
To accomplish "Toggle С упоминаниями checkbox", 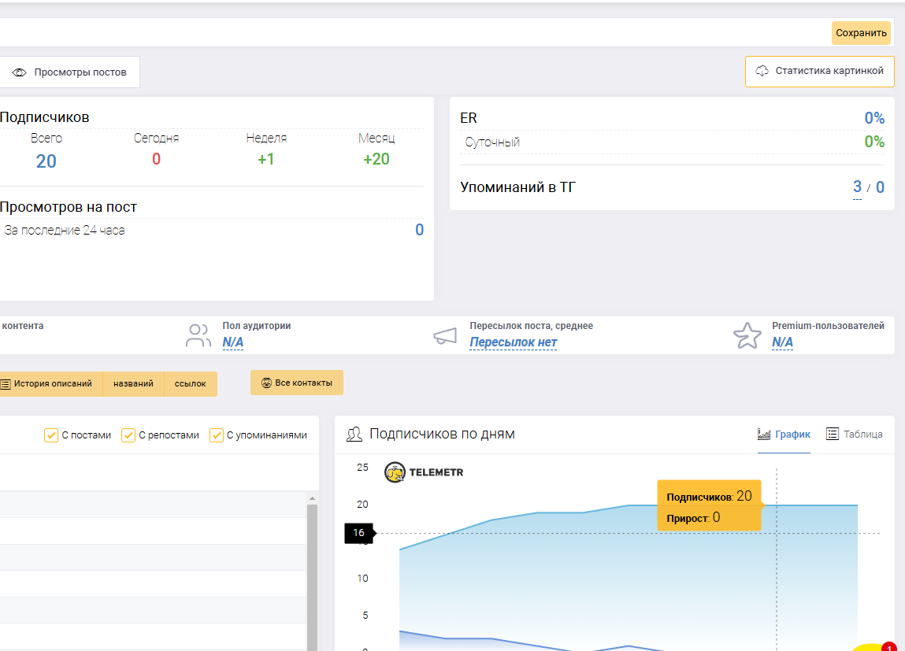I will (x=217, y=435).
